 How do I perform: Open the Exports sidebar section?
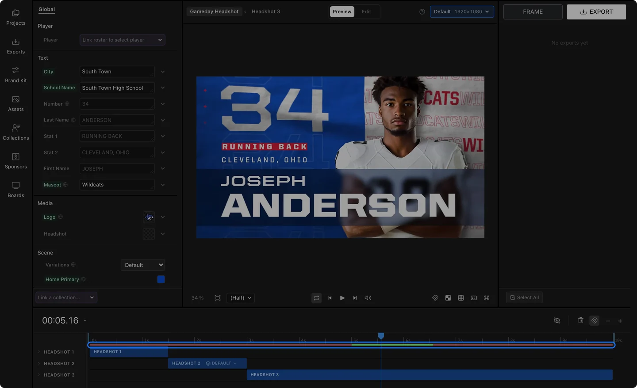tap(16, 46)
